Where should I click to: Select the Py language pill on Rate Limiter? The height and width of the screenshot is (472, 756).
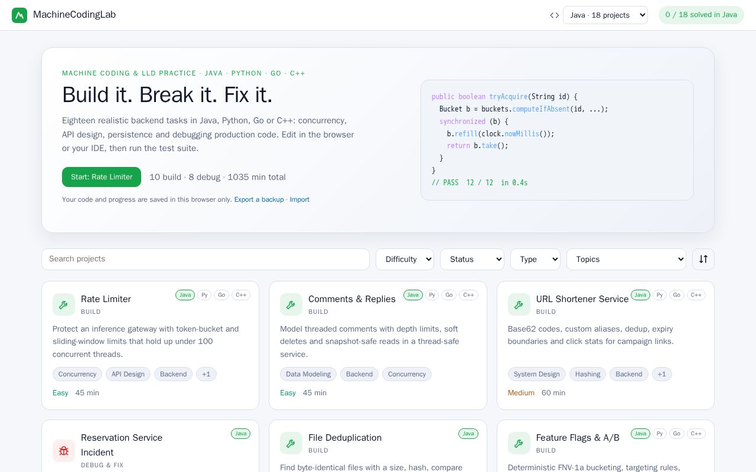[204, 295]
